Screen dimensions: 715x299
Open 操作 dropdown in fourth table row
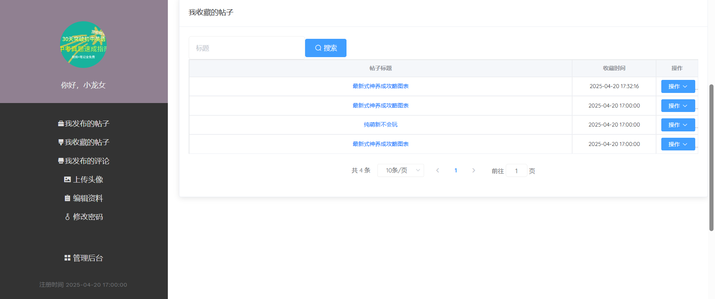pyautogui.click(x=678, y=144)
